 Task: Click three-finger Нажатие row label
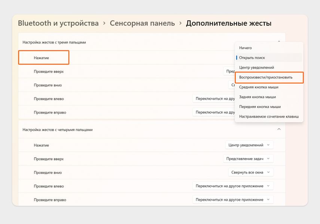pyautogui.click(x=42, y=58)
